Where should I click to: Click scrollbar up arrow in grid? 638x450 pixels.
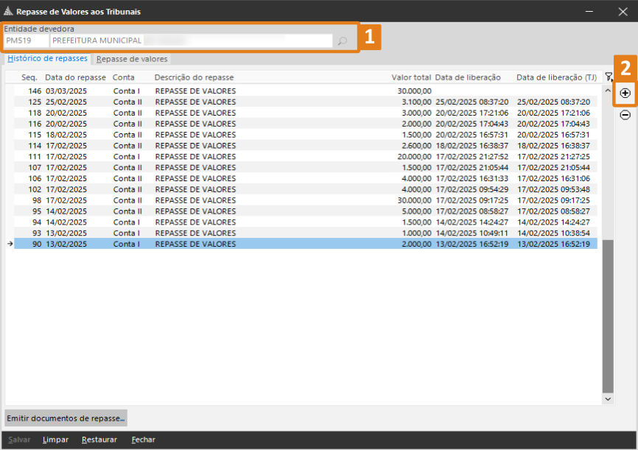[x=608, y=91]
